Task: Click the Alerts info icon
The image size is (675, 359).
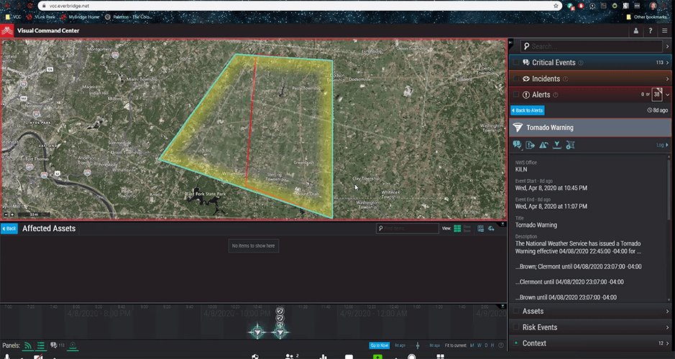Action: click(x=556, y=95)
